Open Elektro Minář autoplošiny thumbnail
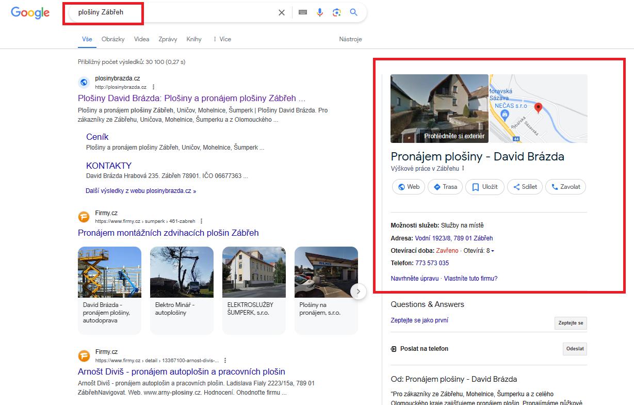 pos(182,272)
